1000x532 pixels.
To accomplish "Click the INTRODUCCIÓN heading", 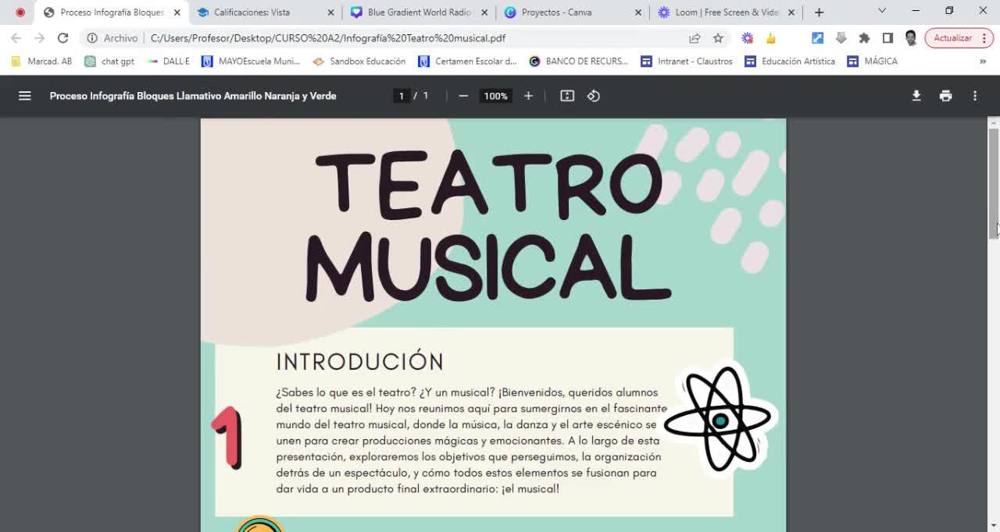I will (x=360, y=362).
